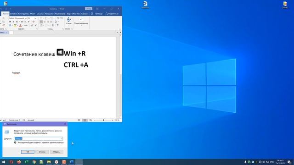Screen dimensions: 294x165
Task: Expand the font name combo box
Action: pyautogui.click(x=26, y=18)
